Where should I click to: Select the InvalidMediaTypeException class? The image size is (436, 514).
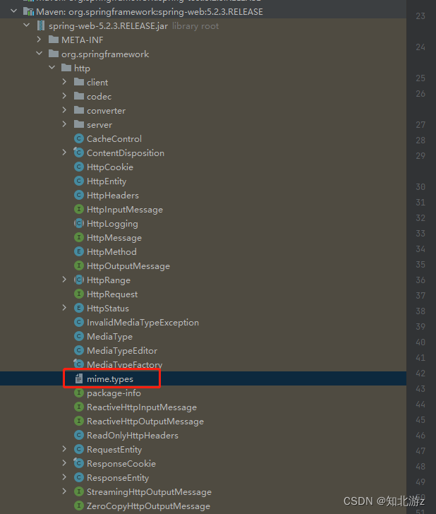[143, 322]
